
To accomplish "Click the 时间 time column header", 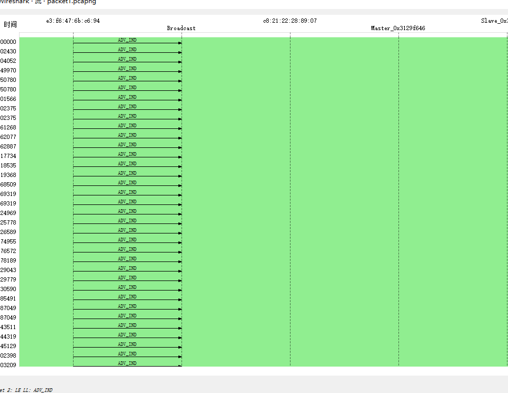I will click(x=10, y=24).
